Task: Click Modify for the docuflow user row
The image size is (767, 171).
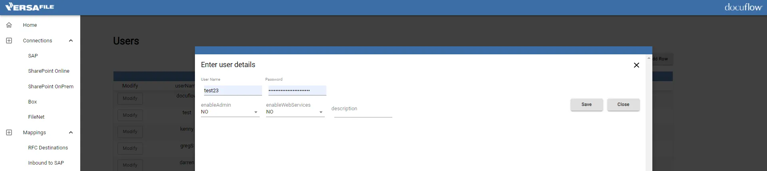Action: [130, 98]
